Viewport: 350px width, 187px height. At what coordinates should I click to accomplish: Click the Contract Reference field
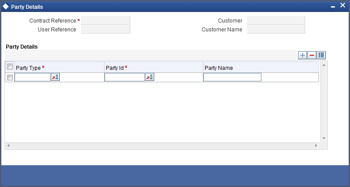coord(105,20)
